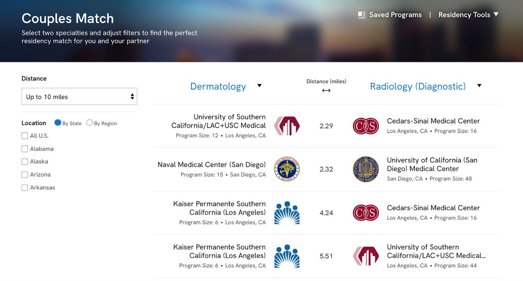
Task: Open USC/LAC+USC Medical Radiology program, size 44
Action: (x=436, y=251)
